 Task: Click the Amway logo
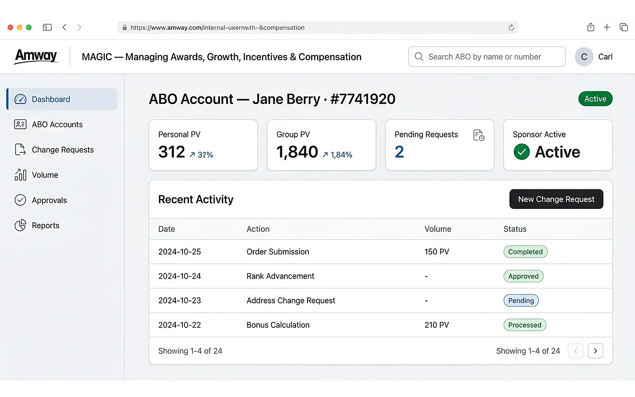36,56
